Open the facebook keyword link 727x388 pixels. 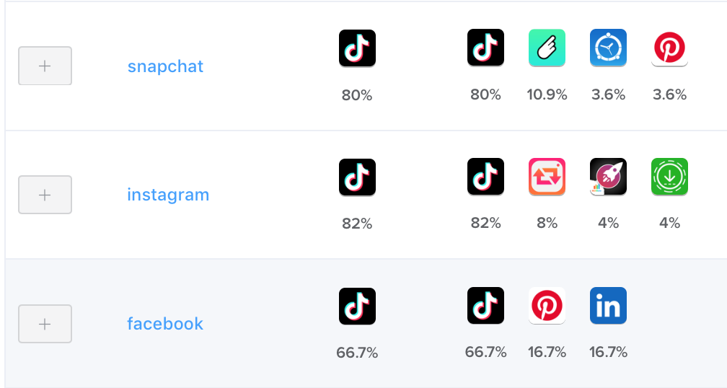(165, 324)
